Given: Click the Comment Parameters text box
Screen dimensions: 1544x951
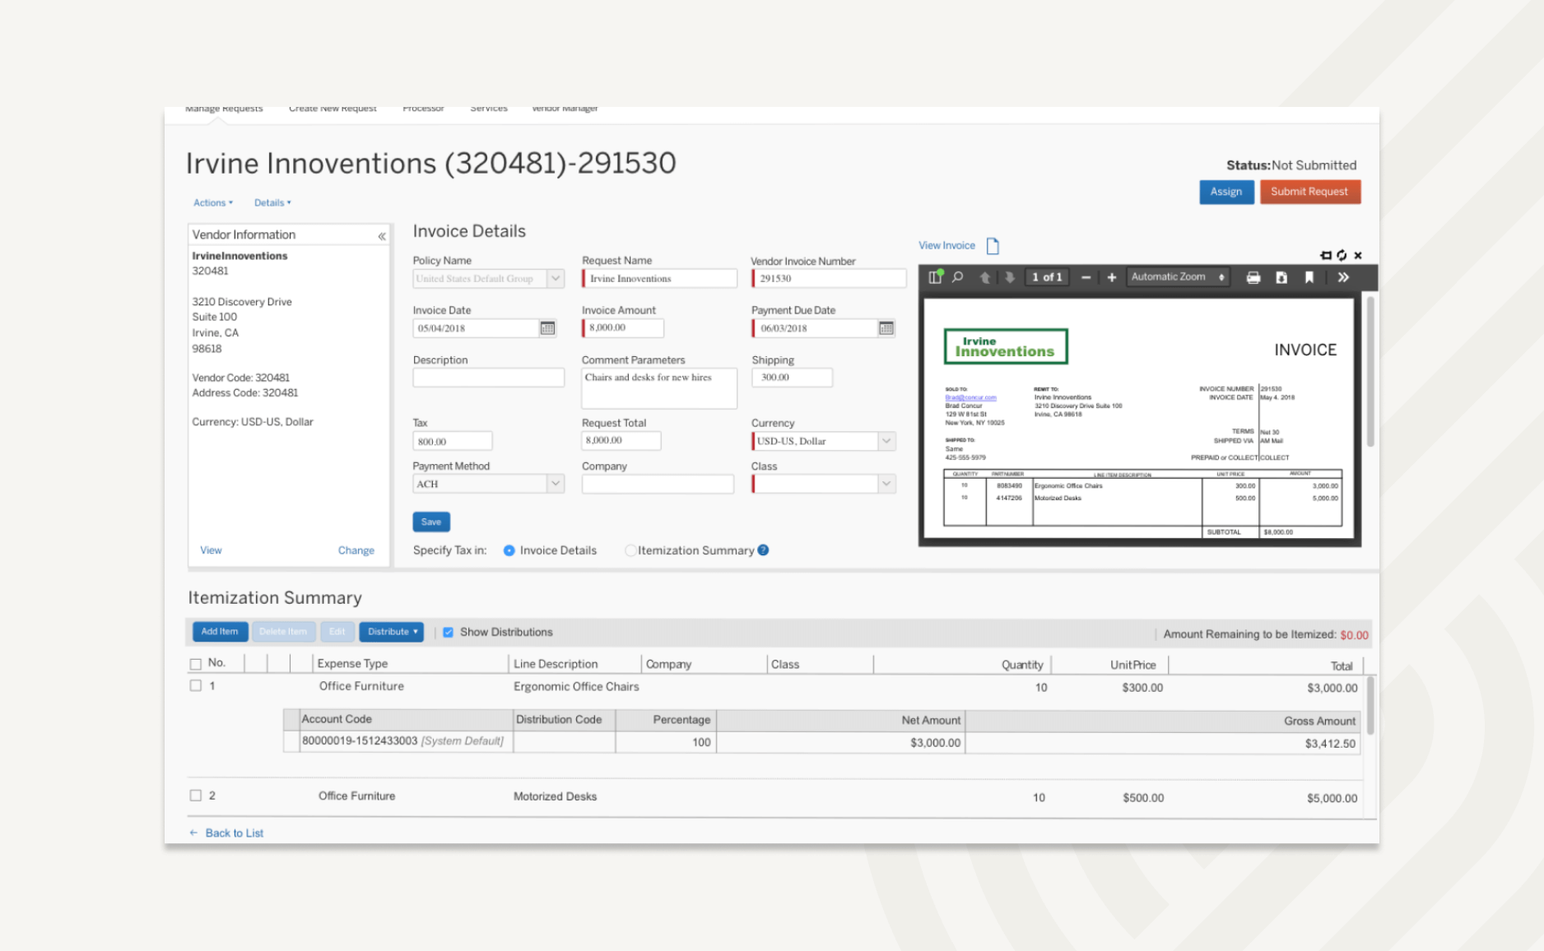Looking at the screenshot, I should tap(659, 388).
